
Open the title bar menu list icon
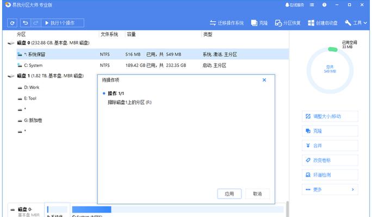[312, 5]
